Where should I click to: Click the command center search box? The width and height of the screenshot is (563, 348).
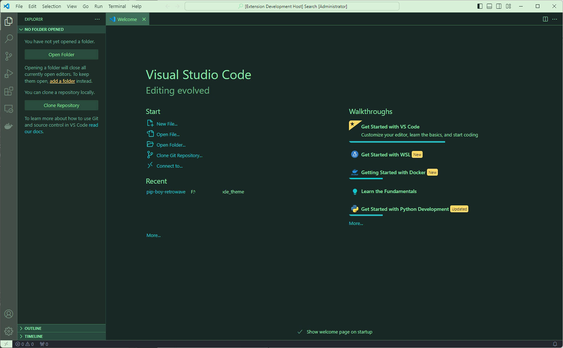click(292, 6)
